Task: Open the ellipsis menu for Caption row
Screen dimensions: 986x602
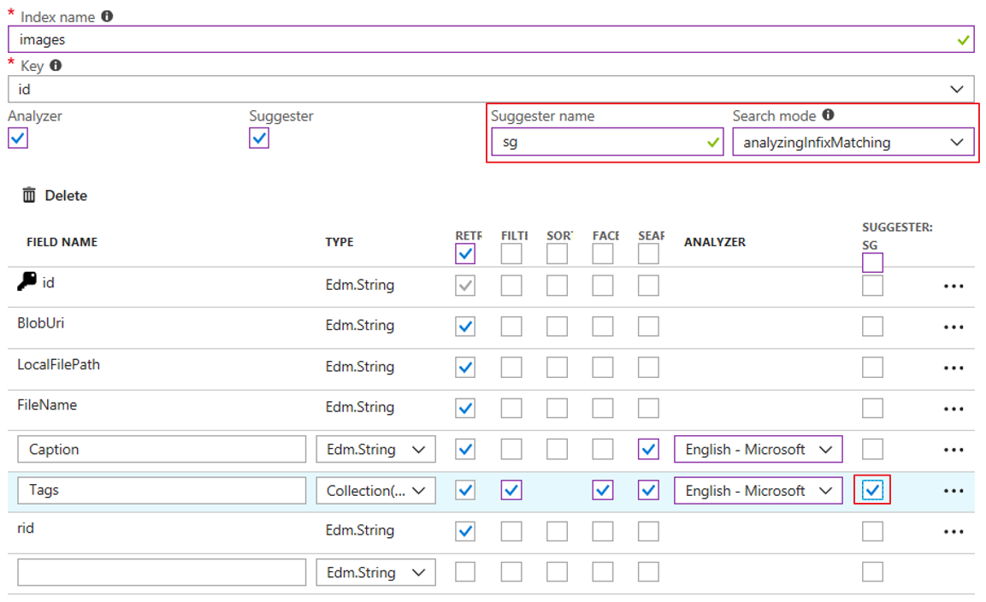Action: coord(954,450)
